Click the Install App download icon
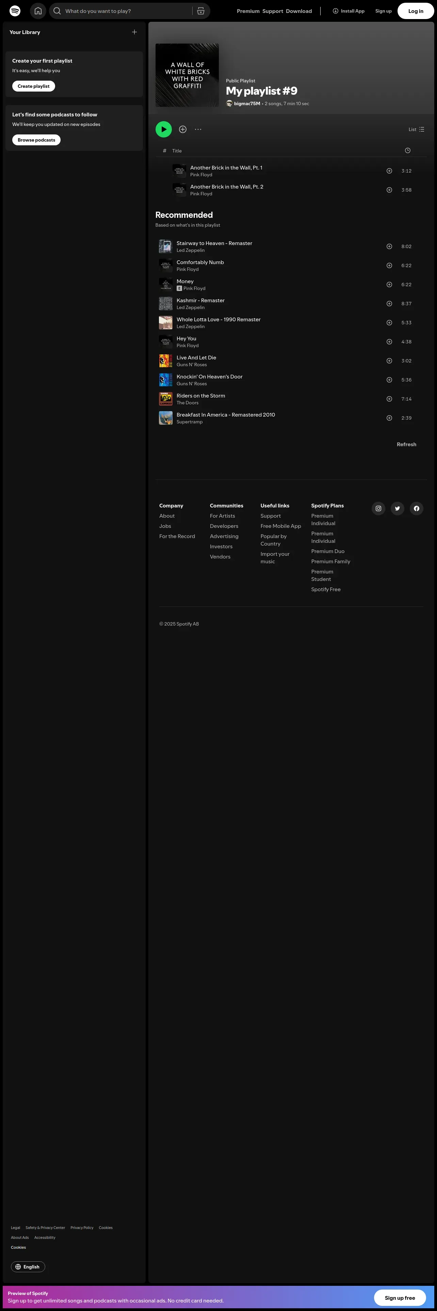The height and width of the screenshot is (1311, 437). pyautogui.click(x=335, y=11)
